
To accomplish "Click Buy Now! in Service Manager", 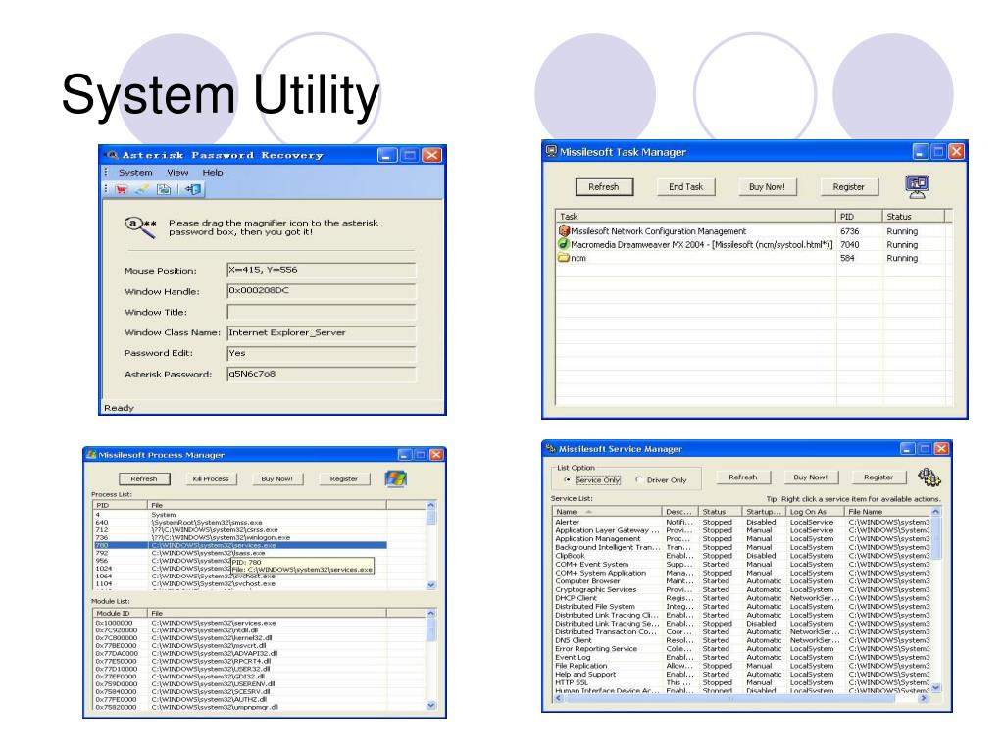I will tap(810, 477).
